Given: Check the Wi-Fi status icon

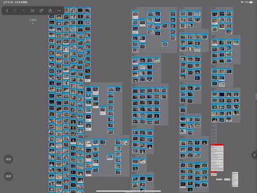Looking at the screenshot, I should (242, 2).
